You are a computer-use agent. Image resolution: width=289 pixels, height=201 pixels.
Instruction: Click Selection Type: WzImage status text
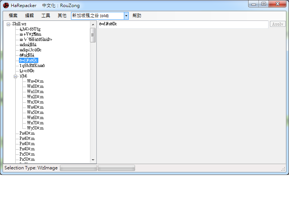coord(31,168)
